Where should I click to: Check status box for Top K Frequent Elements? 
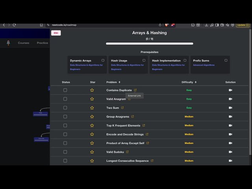pos(65,126)
